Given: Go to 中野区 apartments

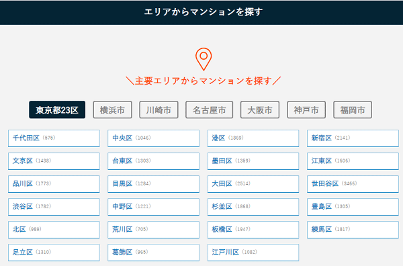Looking at the screenshot, I should click(153, 207).
